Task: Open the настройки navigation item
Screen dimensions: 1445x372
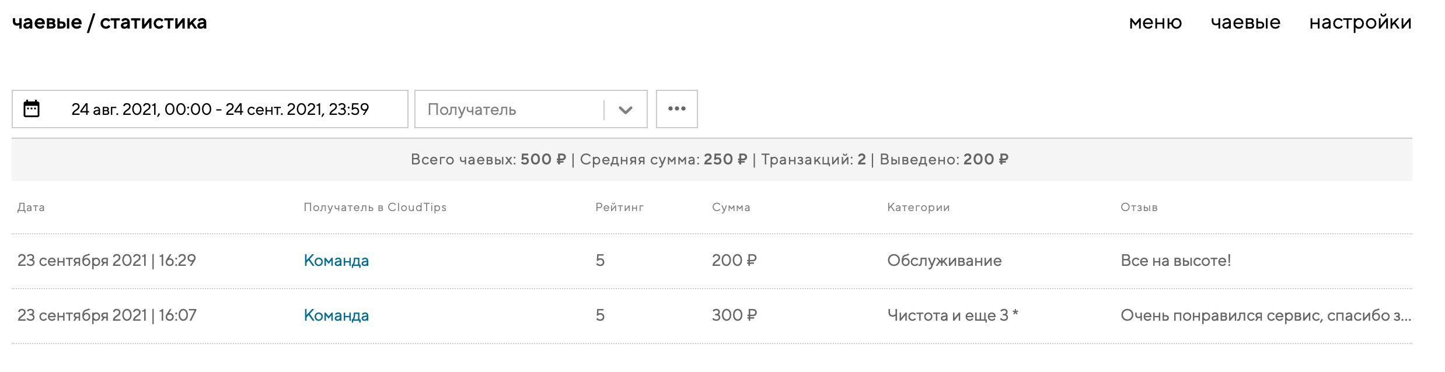Action: [x=1360, y=23]
